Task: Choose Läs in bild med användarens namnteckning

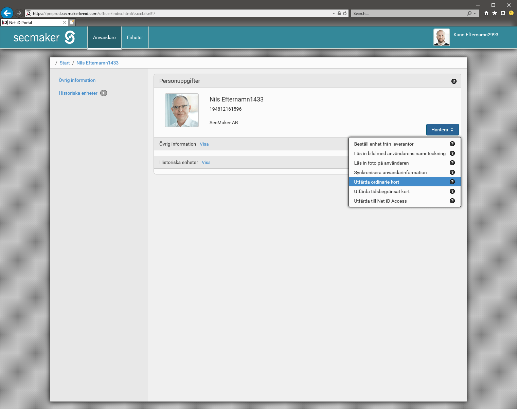Action: click(399, 153)
